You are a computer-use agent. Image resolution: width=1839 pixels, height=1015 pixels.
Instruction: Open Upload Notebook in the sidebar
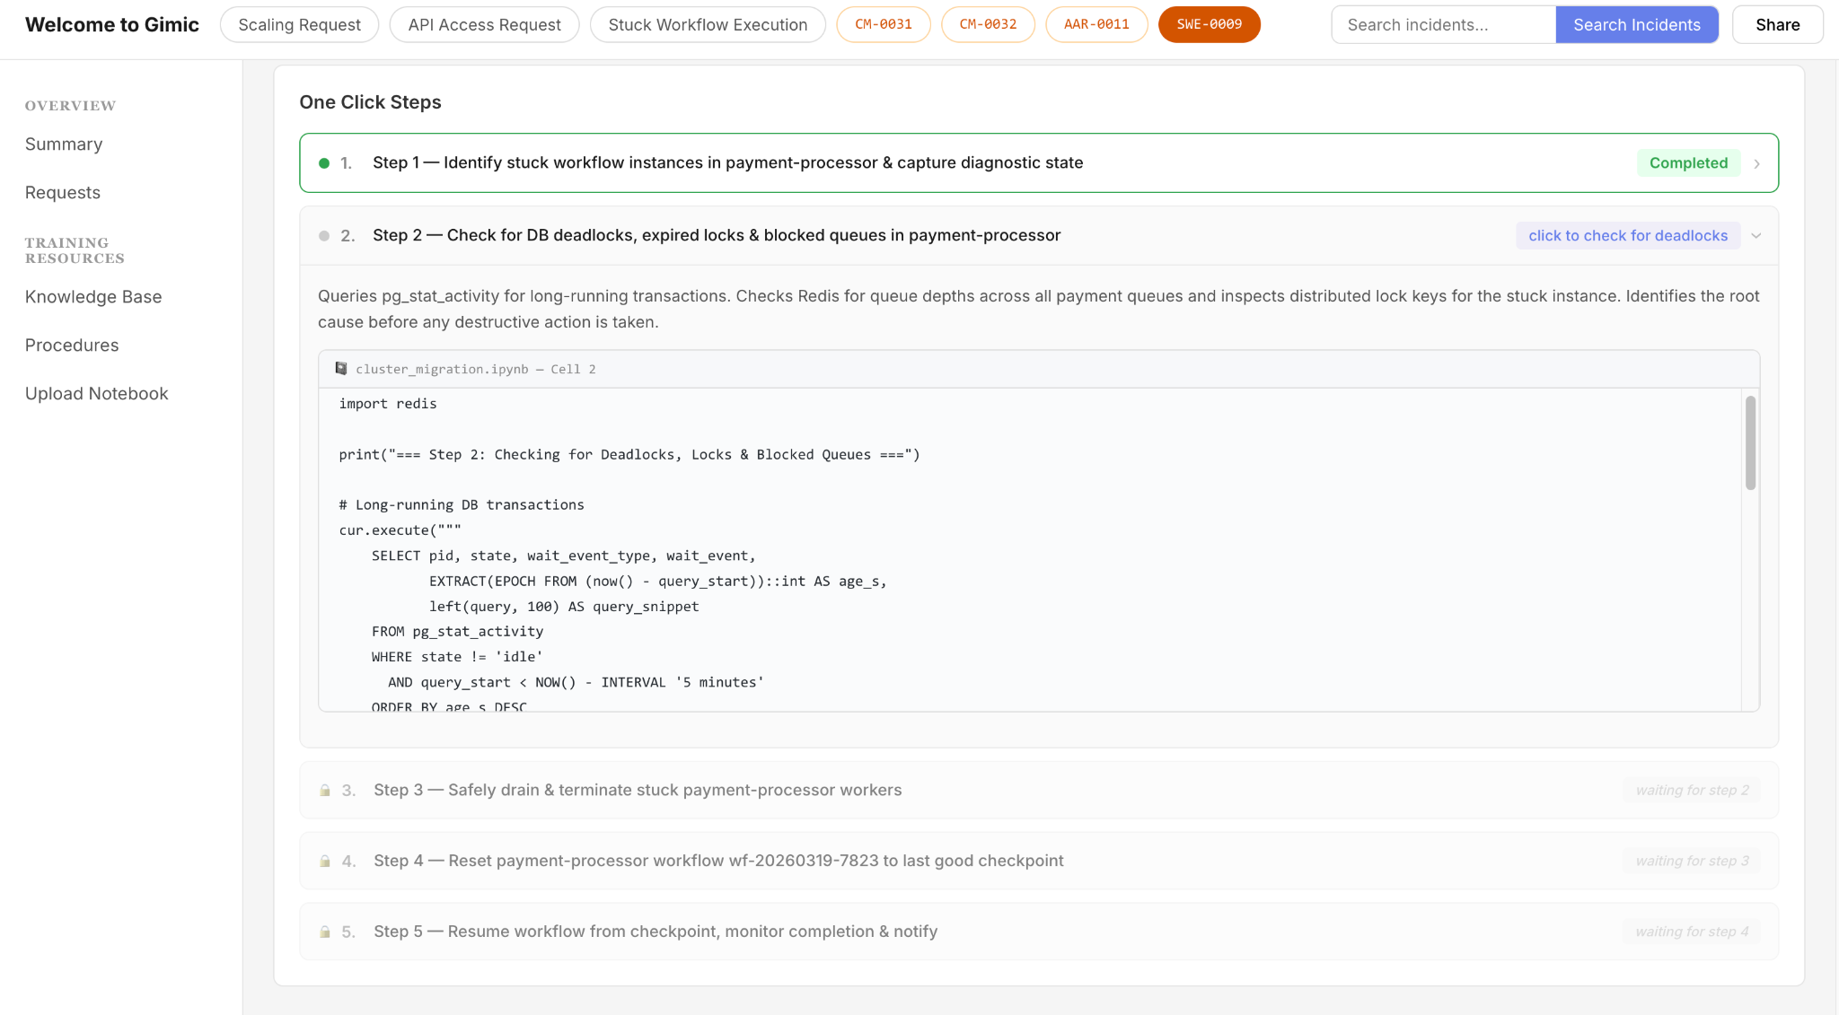97,394
